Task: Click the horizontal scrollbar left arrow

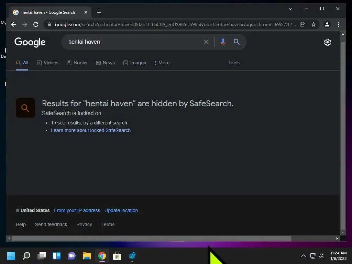Action: pyautogui.click(x=9, y=239)
